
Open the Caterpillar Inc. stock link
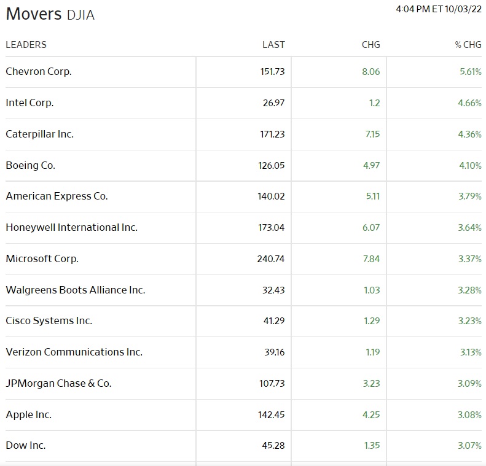(40, 134)
